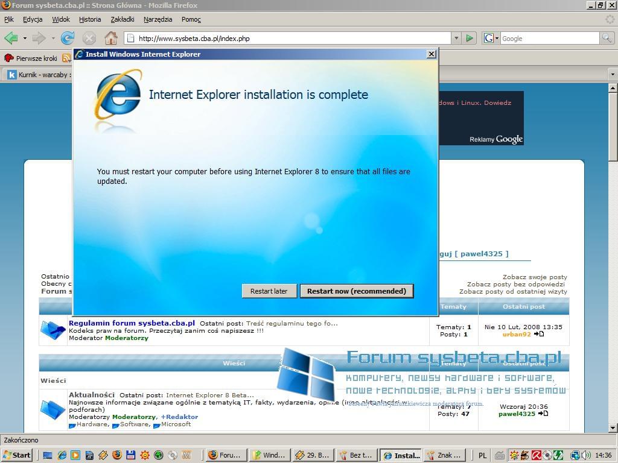Open the search engine chooser dropdown
Viewport: 618px width, 463px height.
pos(497,38)
